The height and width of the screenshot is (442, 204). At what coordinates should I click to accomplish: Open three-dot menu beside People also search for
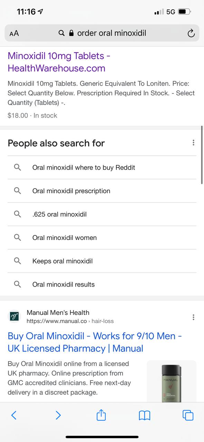(193, 143)
